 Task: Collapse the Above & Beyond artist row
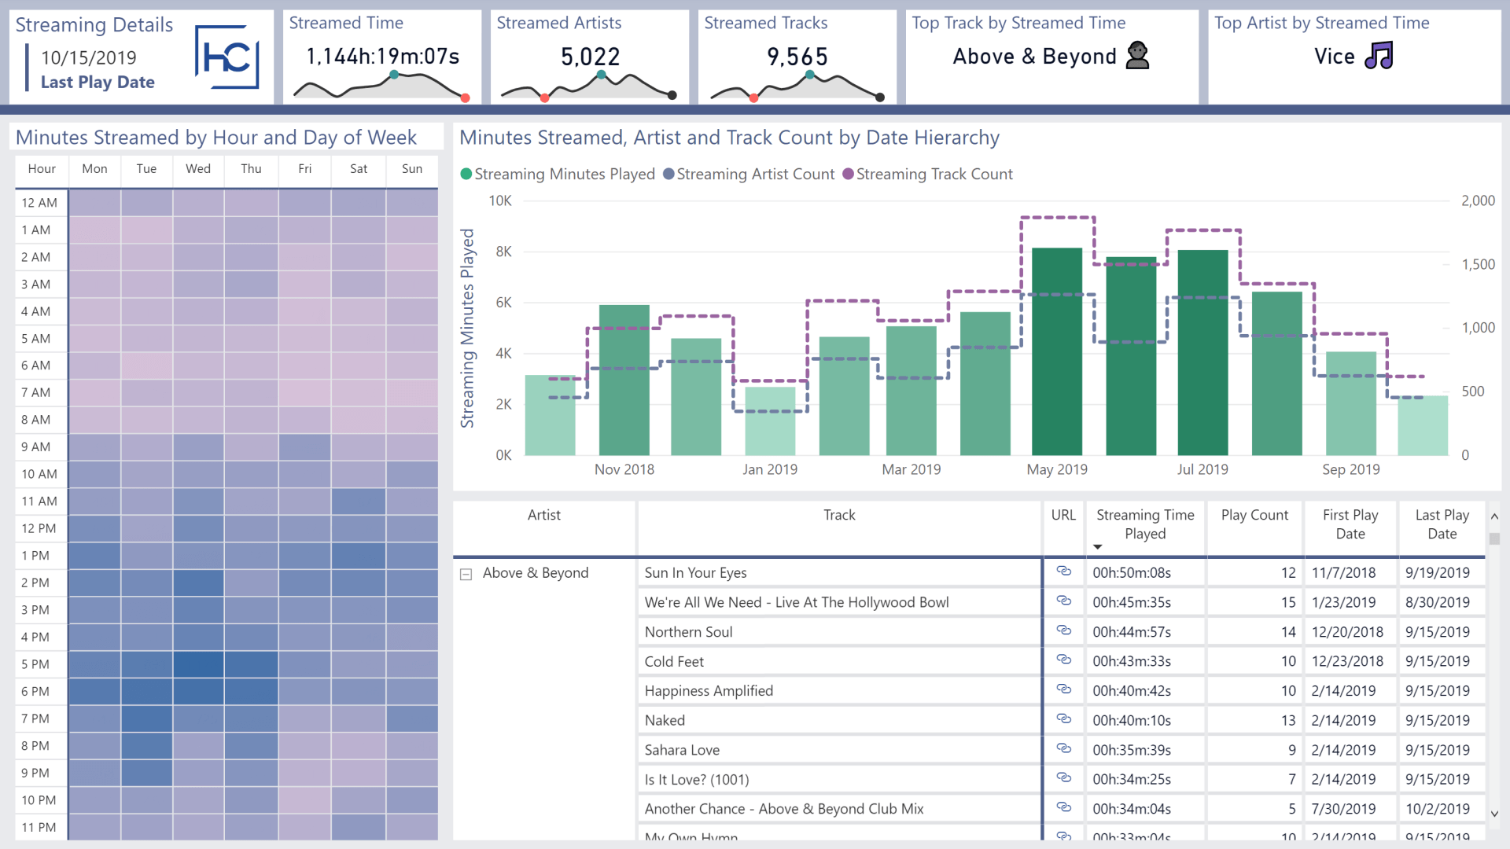(x=466, y=575)
